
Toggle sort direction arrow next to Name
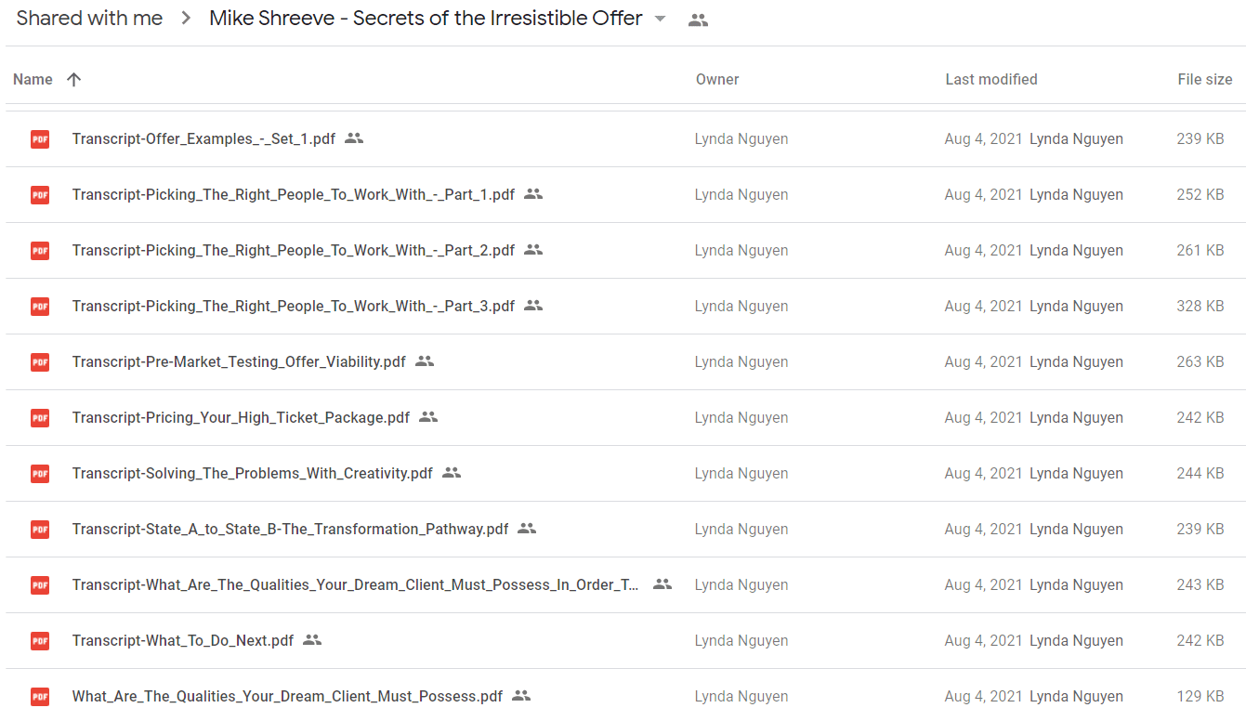(x=74, y=79)
